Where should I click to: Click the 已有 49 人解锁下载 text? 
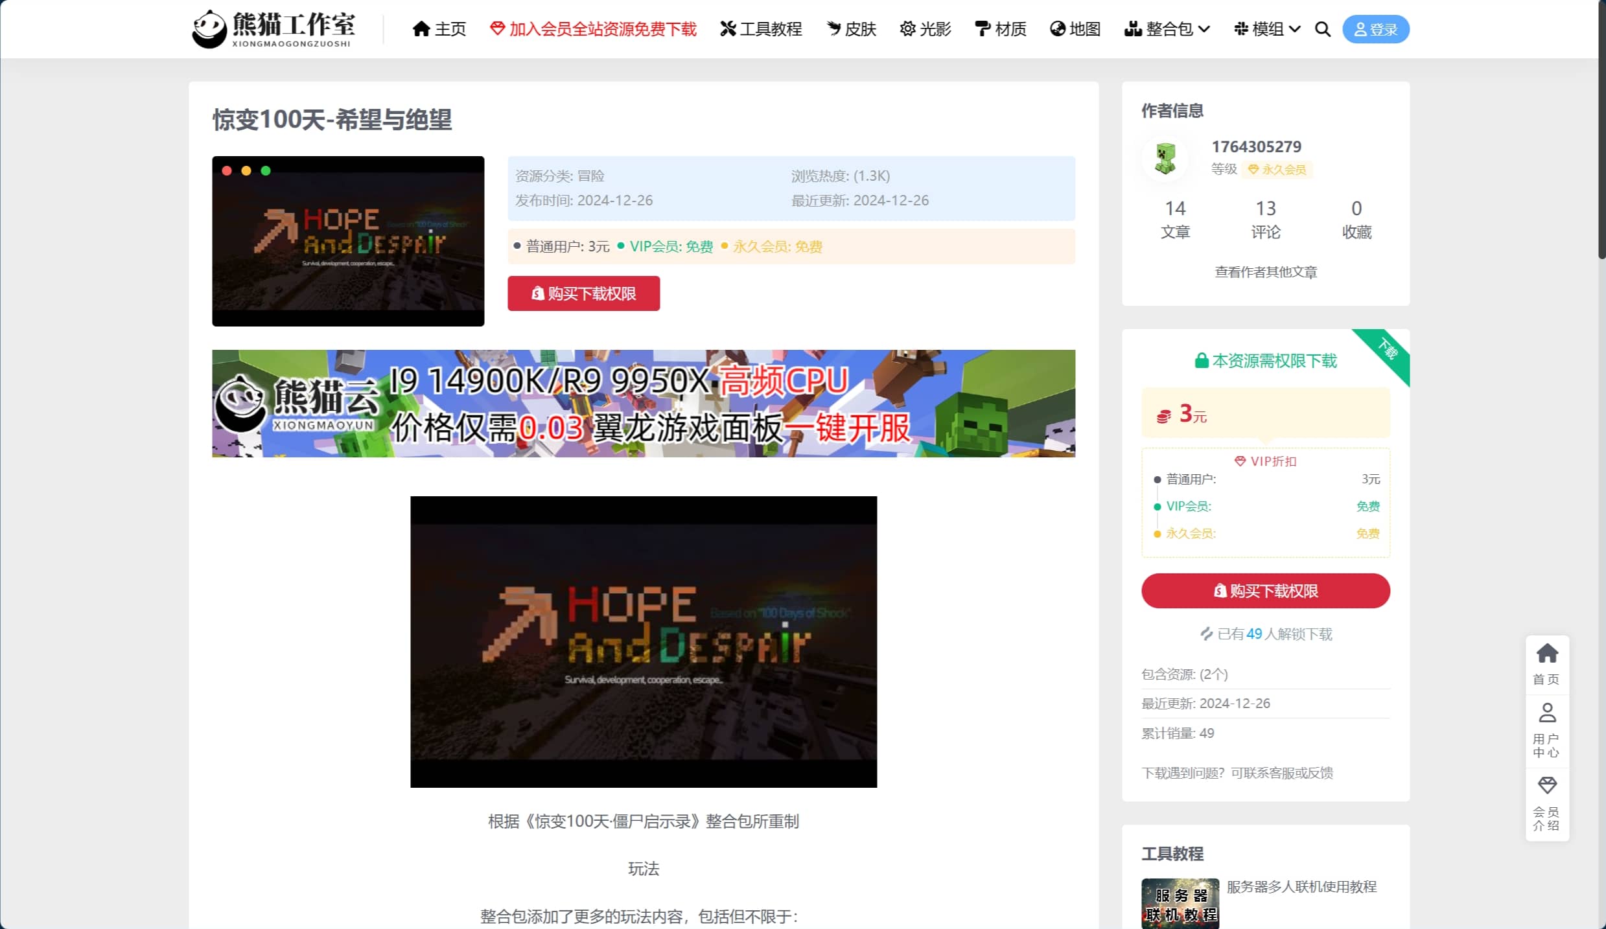1266,634
